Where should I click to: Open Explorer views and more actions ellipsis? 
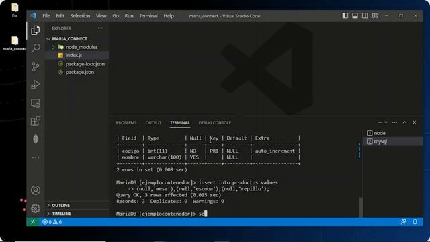point(100,28)
